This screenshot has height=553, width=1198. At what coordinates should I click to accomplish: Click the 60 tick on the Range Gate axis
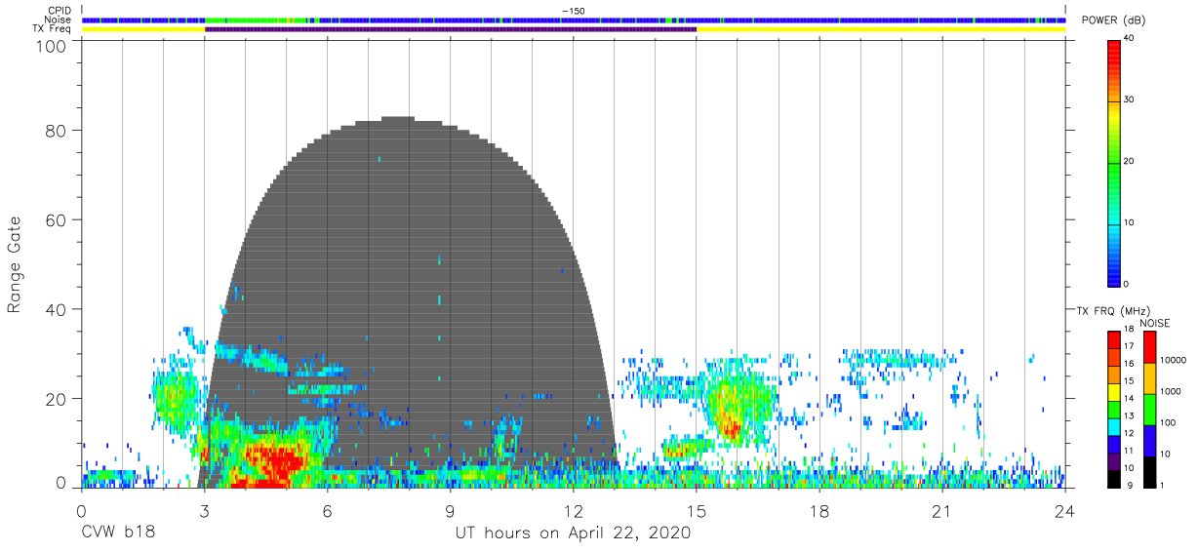(57, 219)
